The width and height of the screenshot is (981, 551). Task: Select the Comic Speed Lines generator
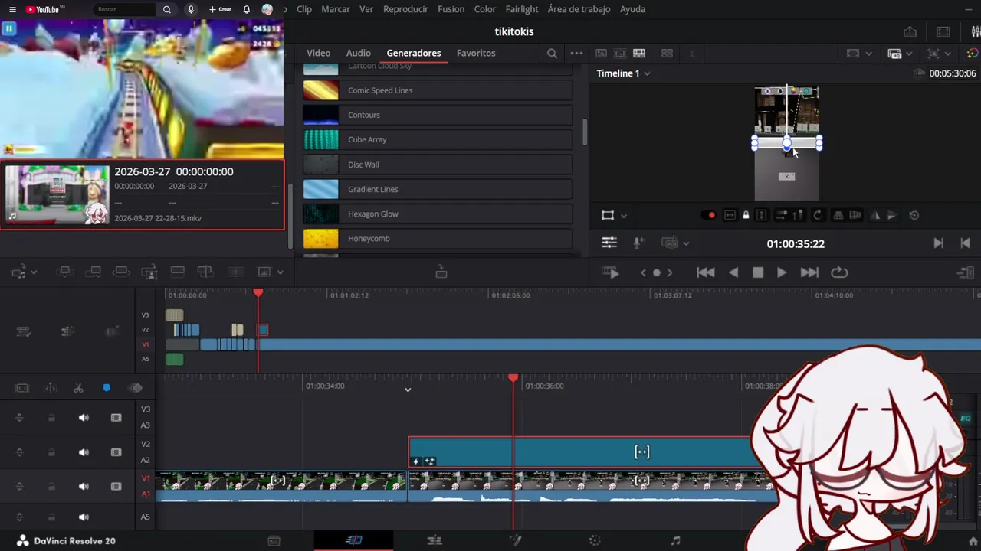(438, 90)
